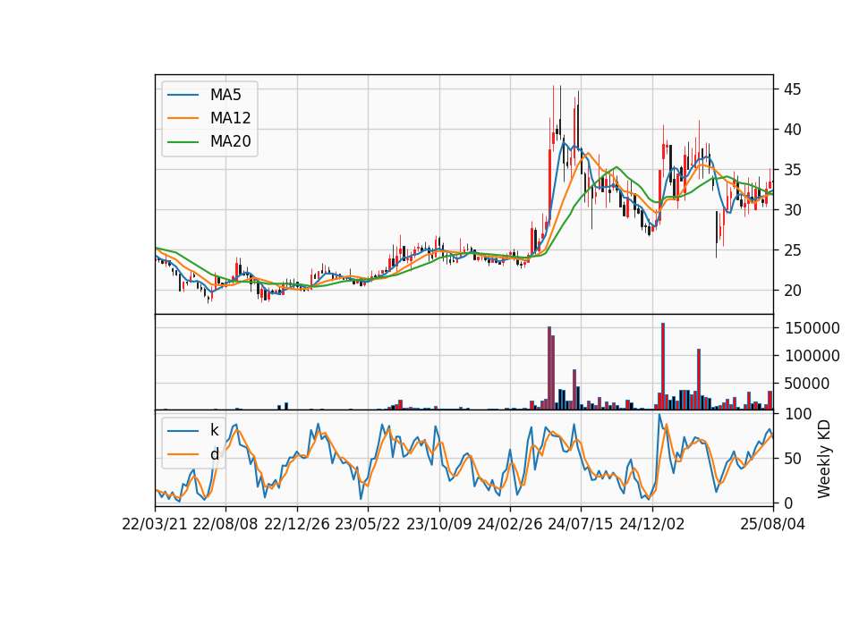Click the price axis value 25
This screenshot has width=859, height=617.
tap(793, 250)
